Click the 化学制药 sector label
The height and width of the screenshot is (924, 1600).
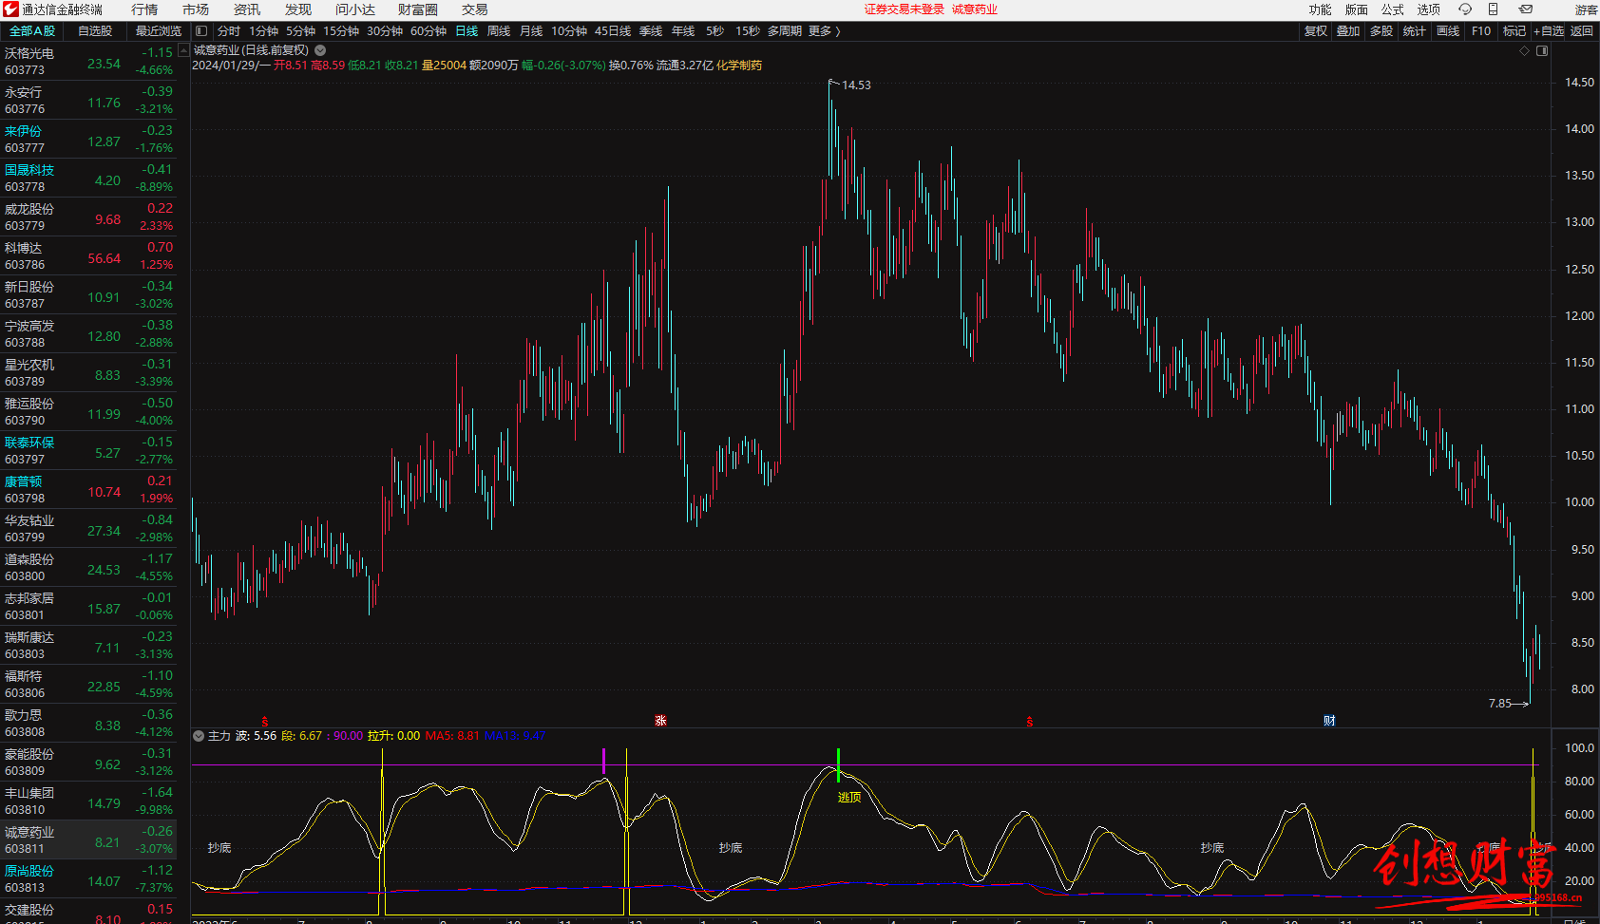(x=739, y=66)
